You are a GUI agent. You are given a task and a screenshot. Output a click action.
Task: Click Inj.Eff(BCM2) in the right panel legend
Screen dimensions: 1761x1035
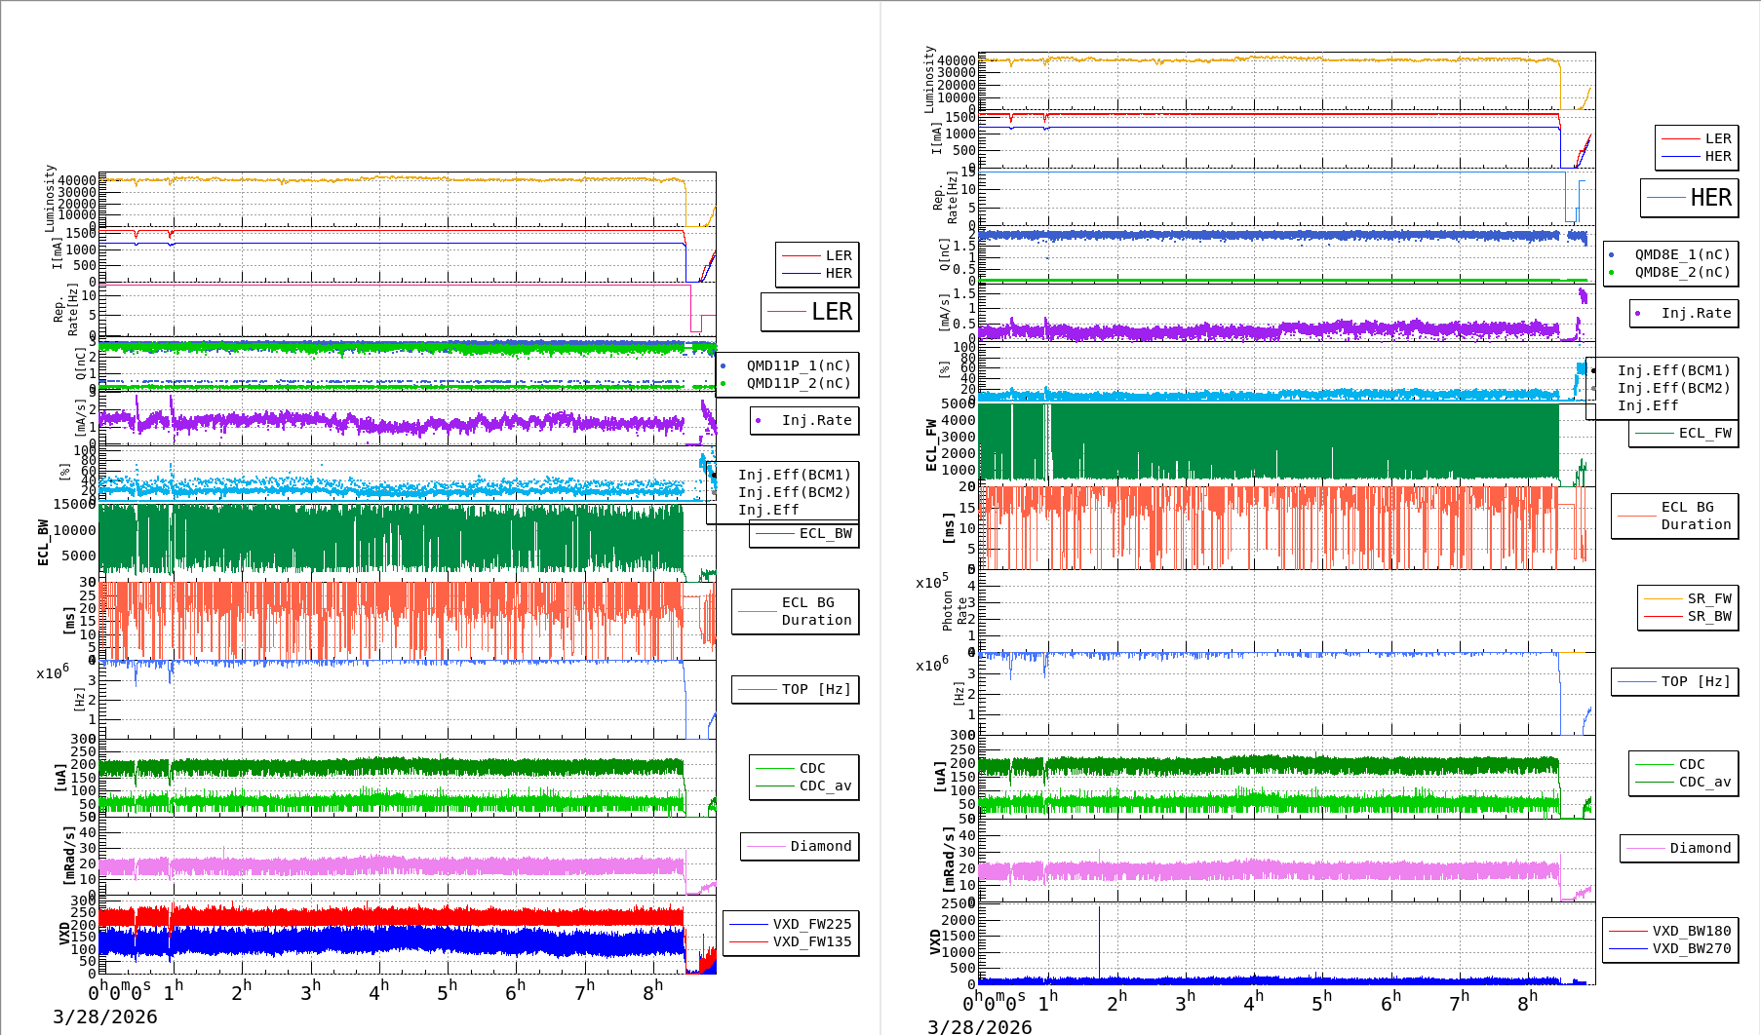click(1673, 388)
